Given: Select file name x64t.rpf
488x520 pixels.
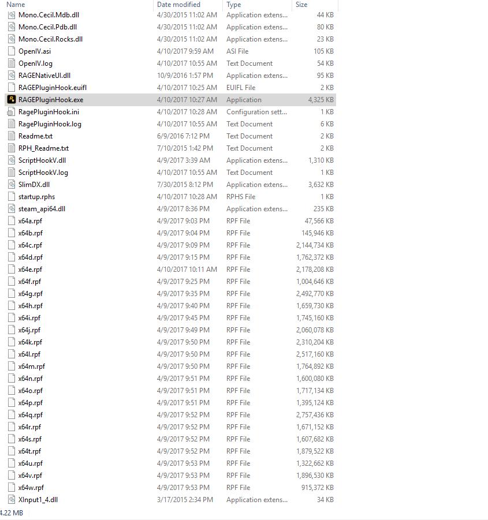Looking at the screenshot, I should (x=29, y=451).
